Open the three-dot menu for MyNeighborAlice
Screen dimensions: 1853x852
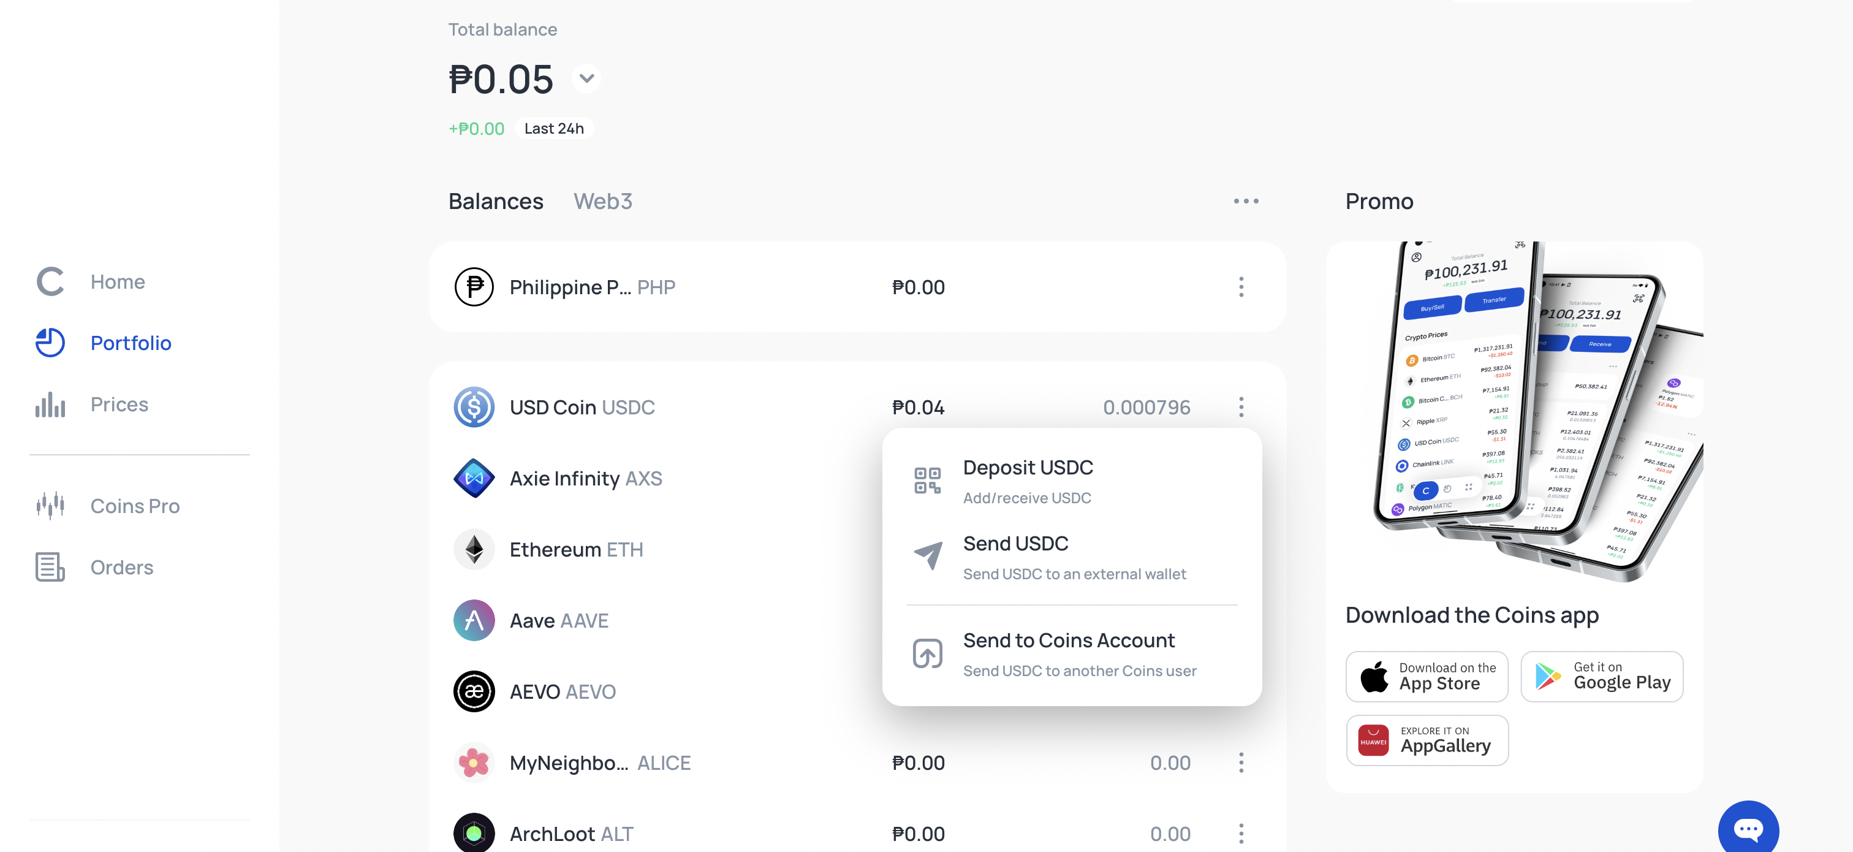(x=1241, y=763)
